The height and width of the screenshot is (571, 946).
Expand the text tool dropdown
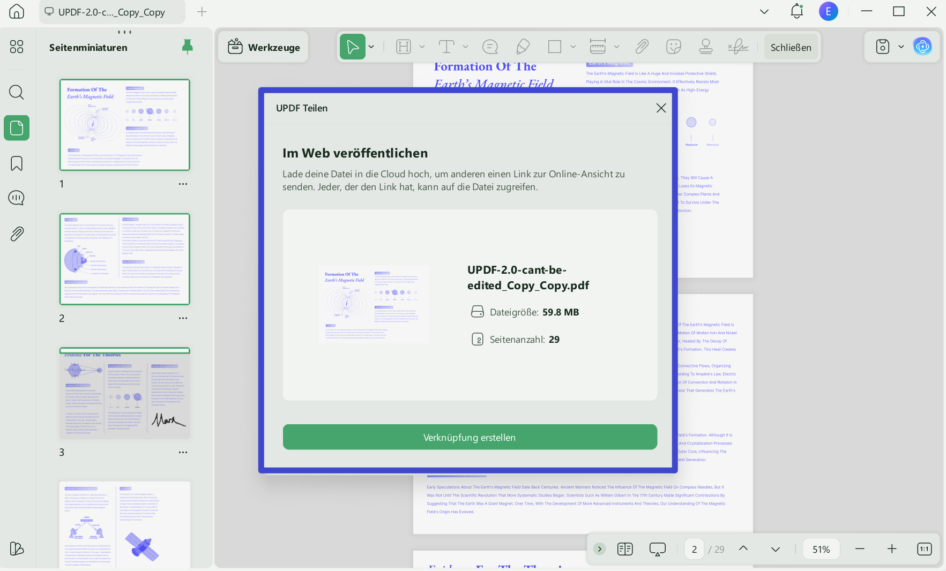[x=466, y=47]
